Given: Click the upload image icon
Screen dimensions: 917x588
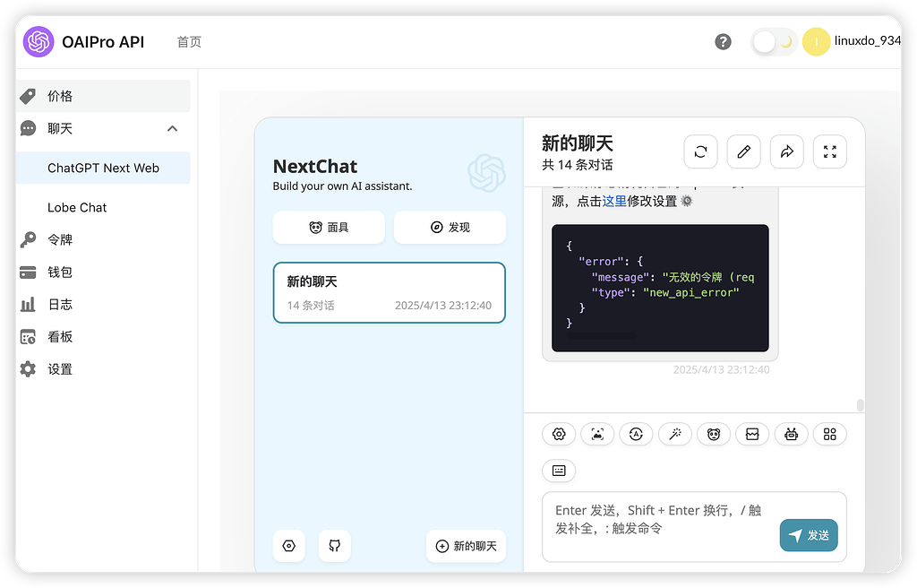Looking at the screenshot, I should [597, 434].
